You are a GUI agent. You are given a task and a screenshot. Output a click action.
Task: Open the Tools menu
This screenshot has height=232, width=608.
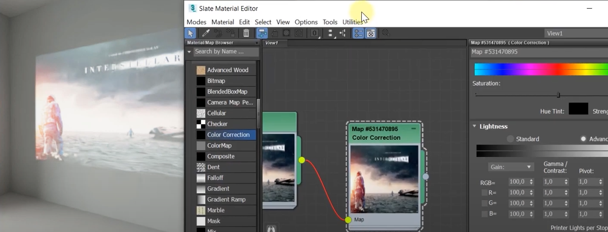330,22
